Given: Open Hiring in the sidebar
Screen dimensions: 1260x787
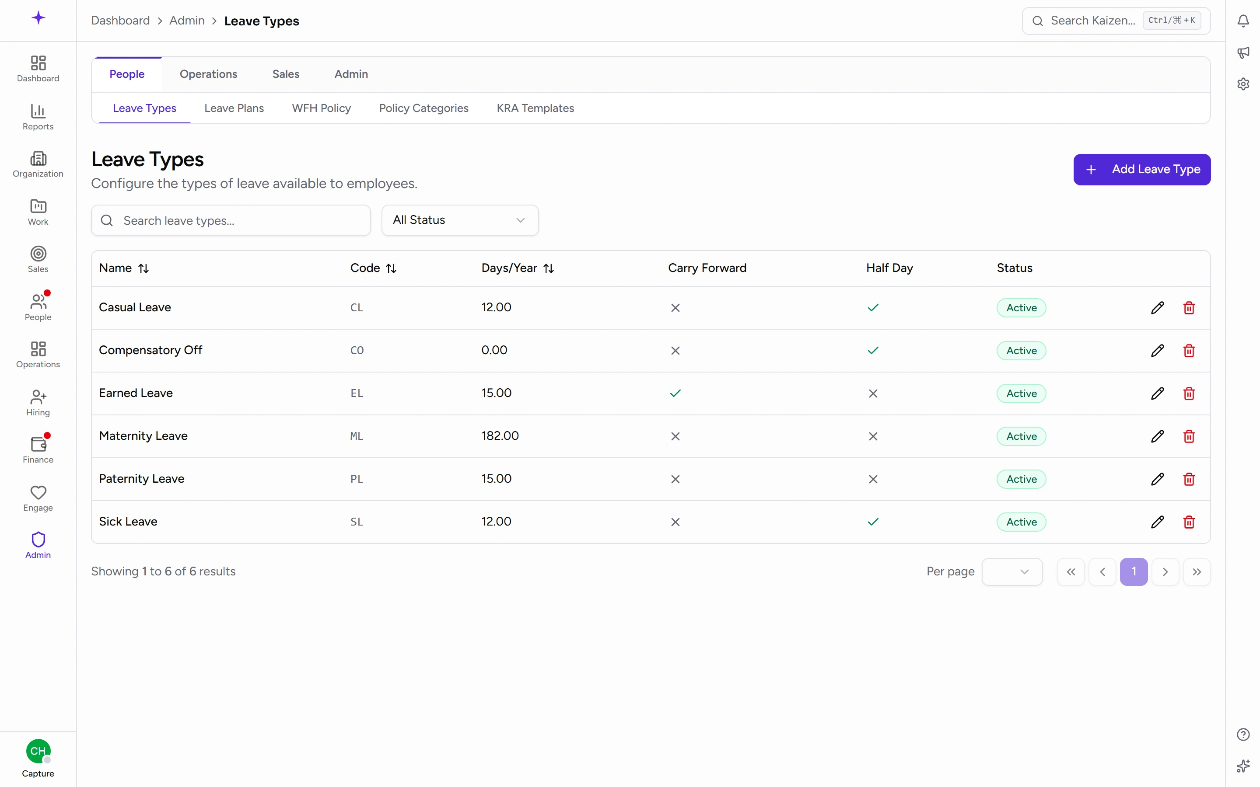Looking at the screenshot, I should 38,403.
